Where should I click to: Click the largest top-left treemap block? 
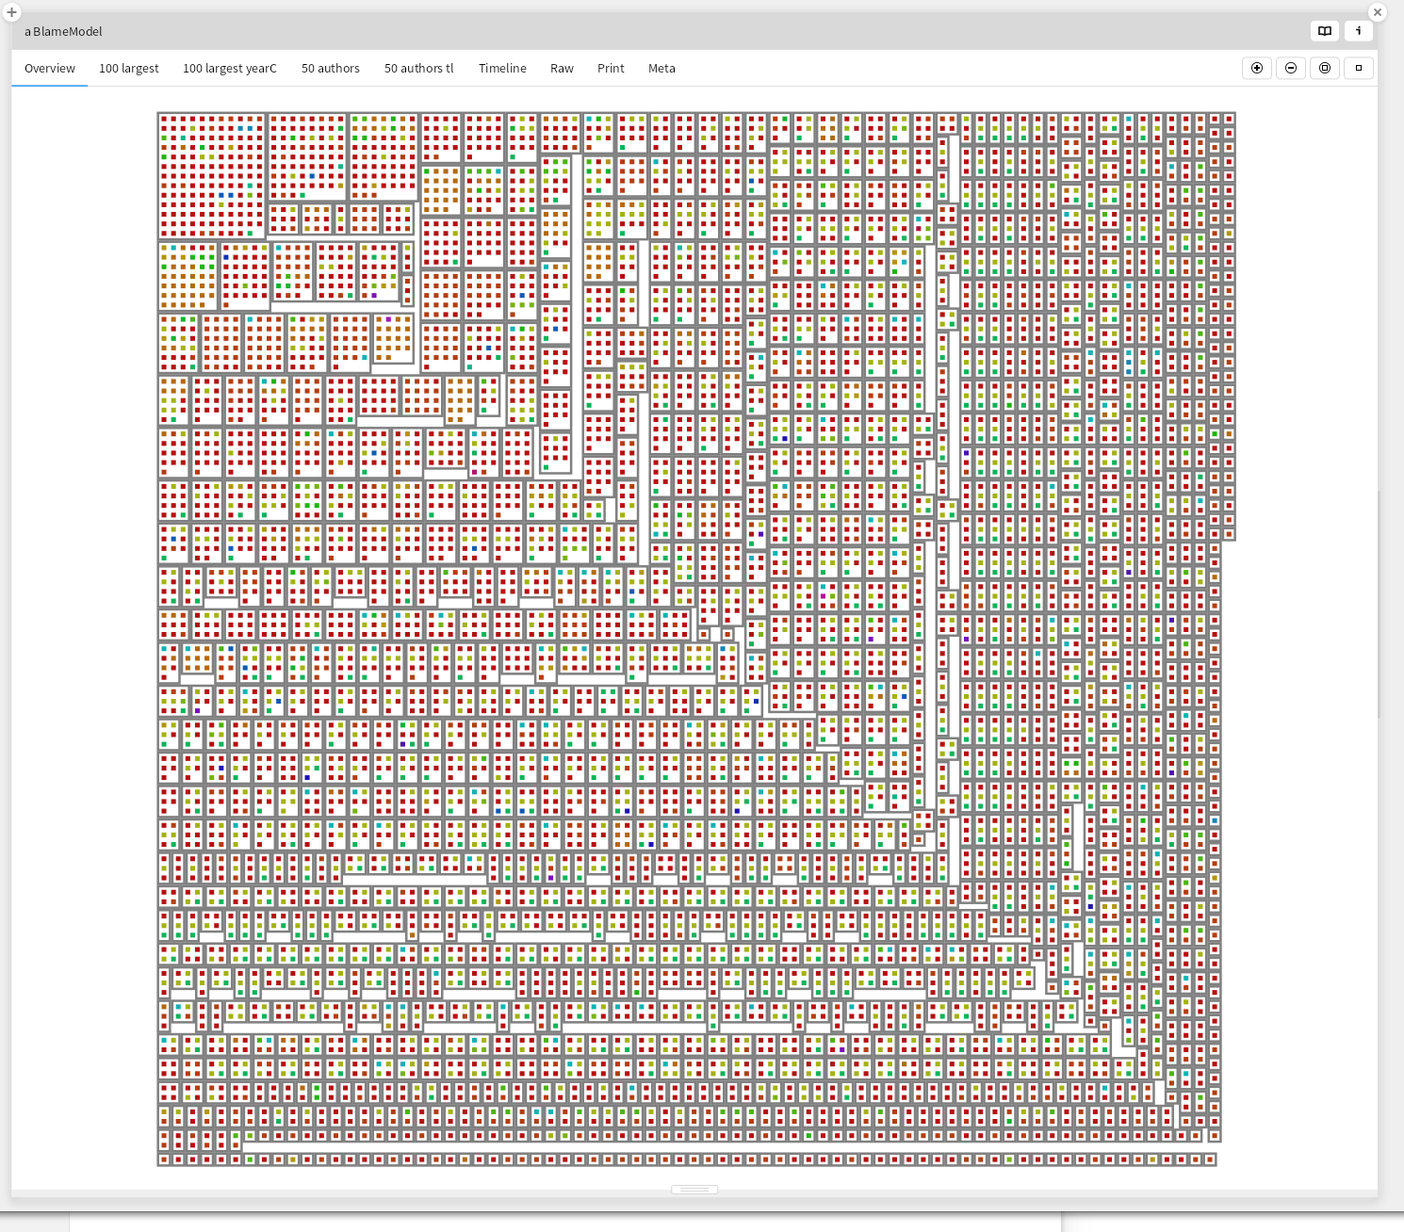pos(212,176)
